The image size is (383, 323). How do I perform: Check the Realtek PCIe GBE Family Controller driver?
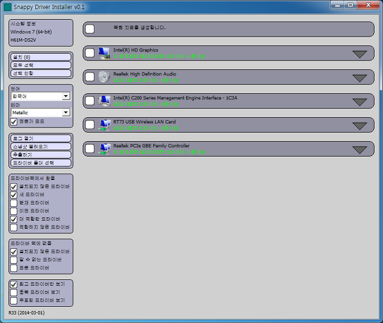[90, 148]
